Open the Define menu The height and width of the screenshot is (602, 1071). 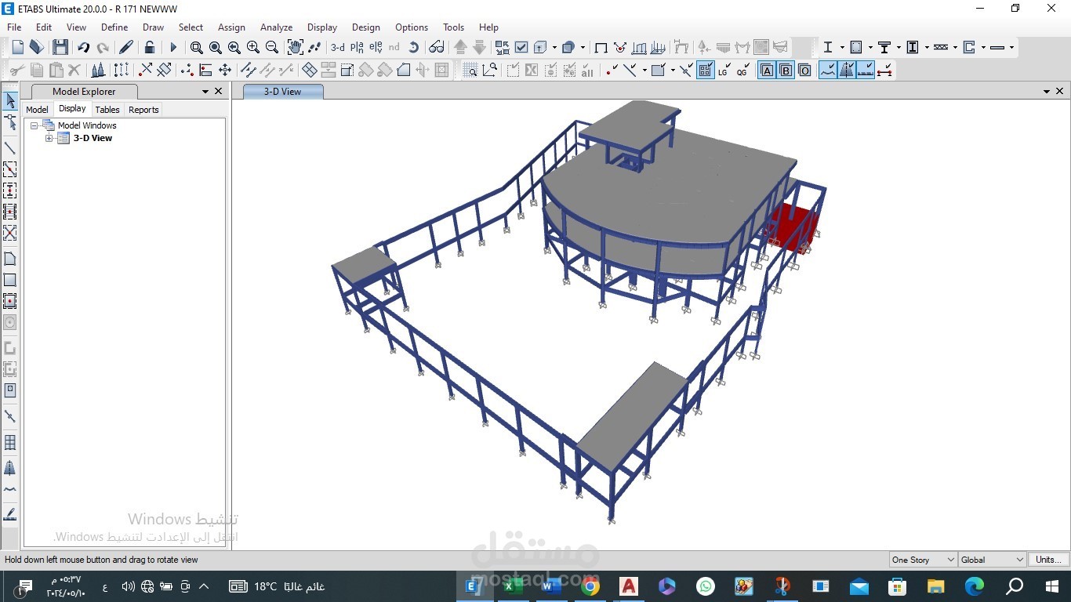tap(114, 27)
